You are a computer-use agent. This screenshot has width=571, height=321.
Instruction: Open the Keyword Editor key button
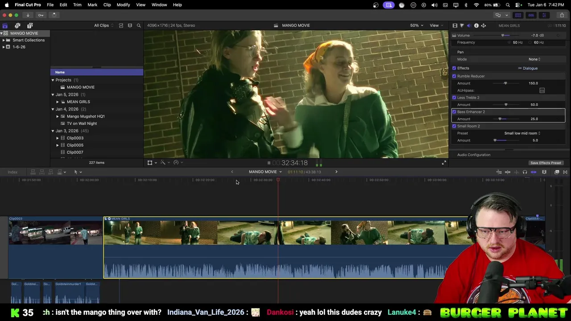pyautogui.click(x=41, y=15)
